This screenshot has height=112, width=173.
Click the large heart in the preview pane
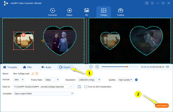(x=146, y=41)
